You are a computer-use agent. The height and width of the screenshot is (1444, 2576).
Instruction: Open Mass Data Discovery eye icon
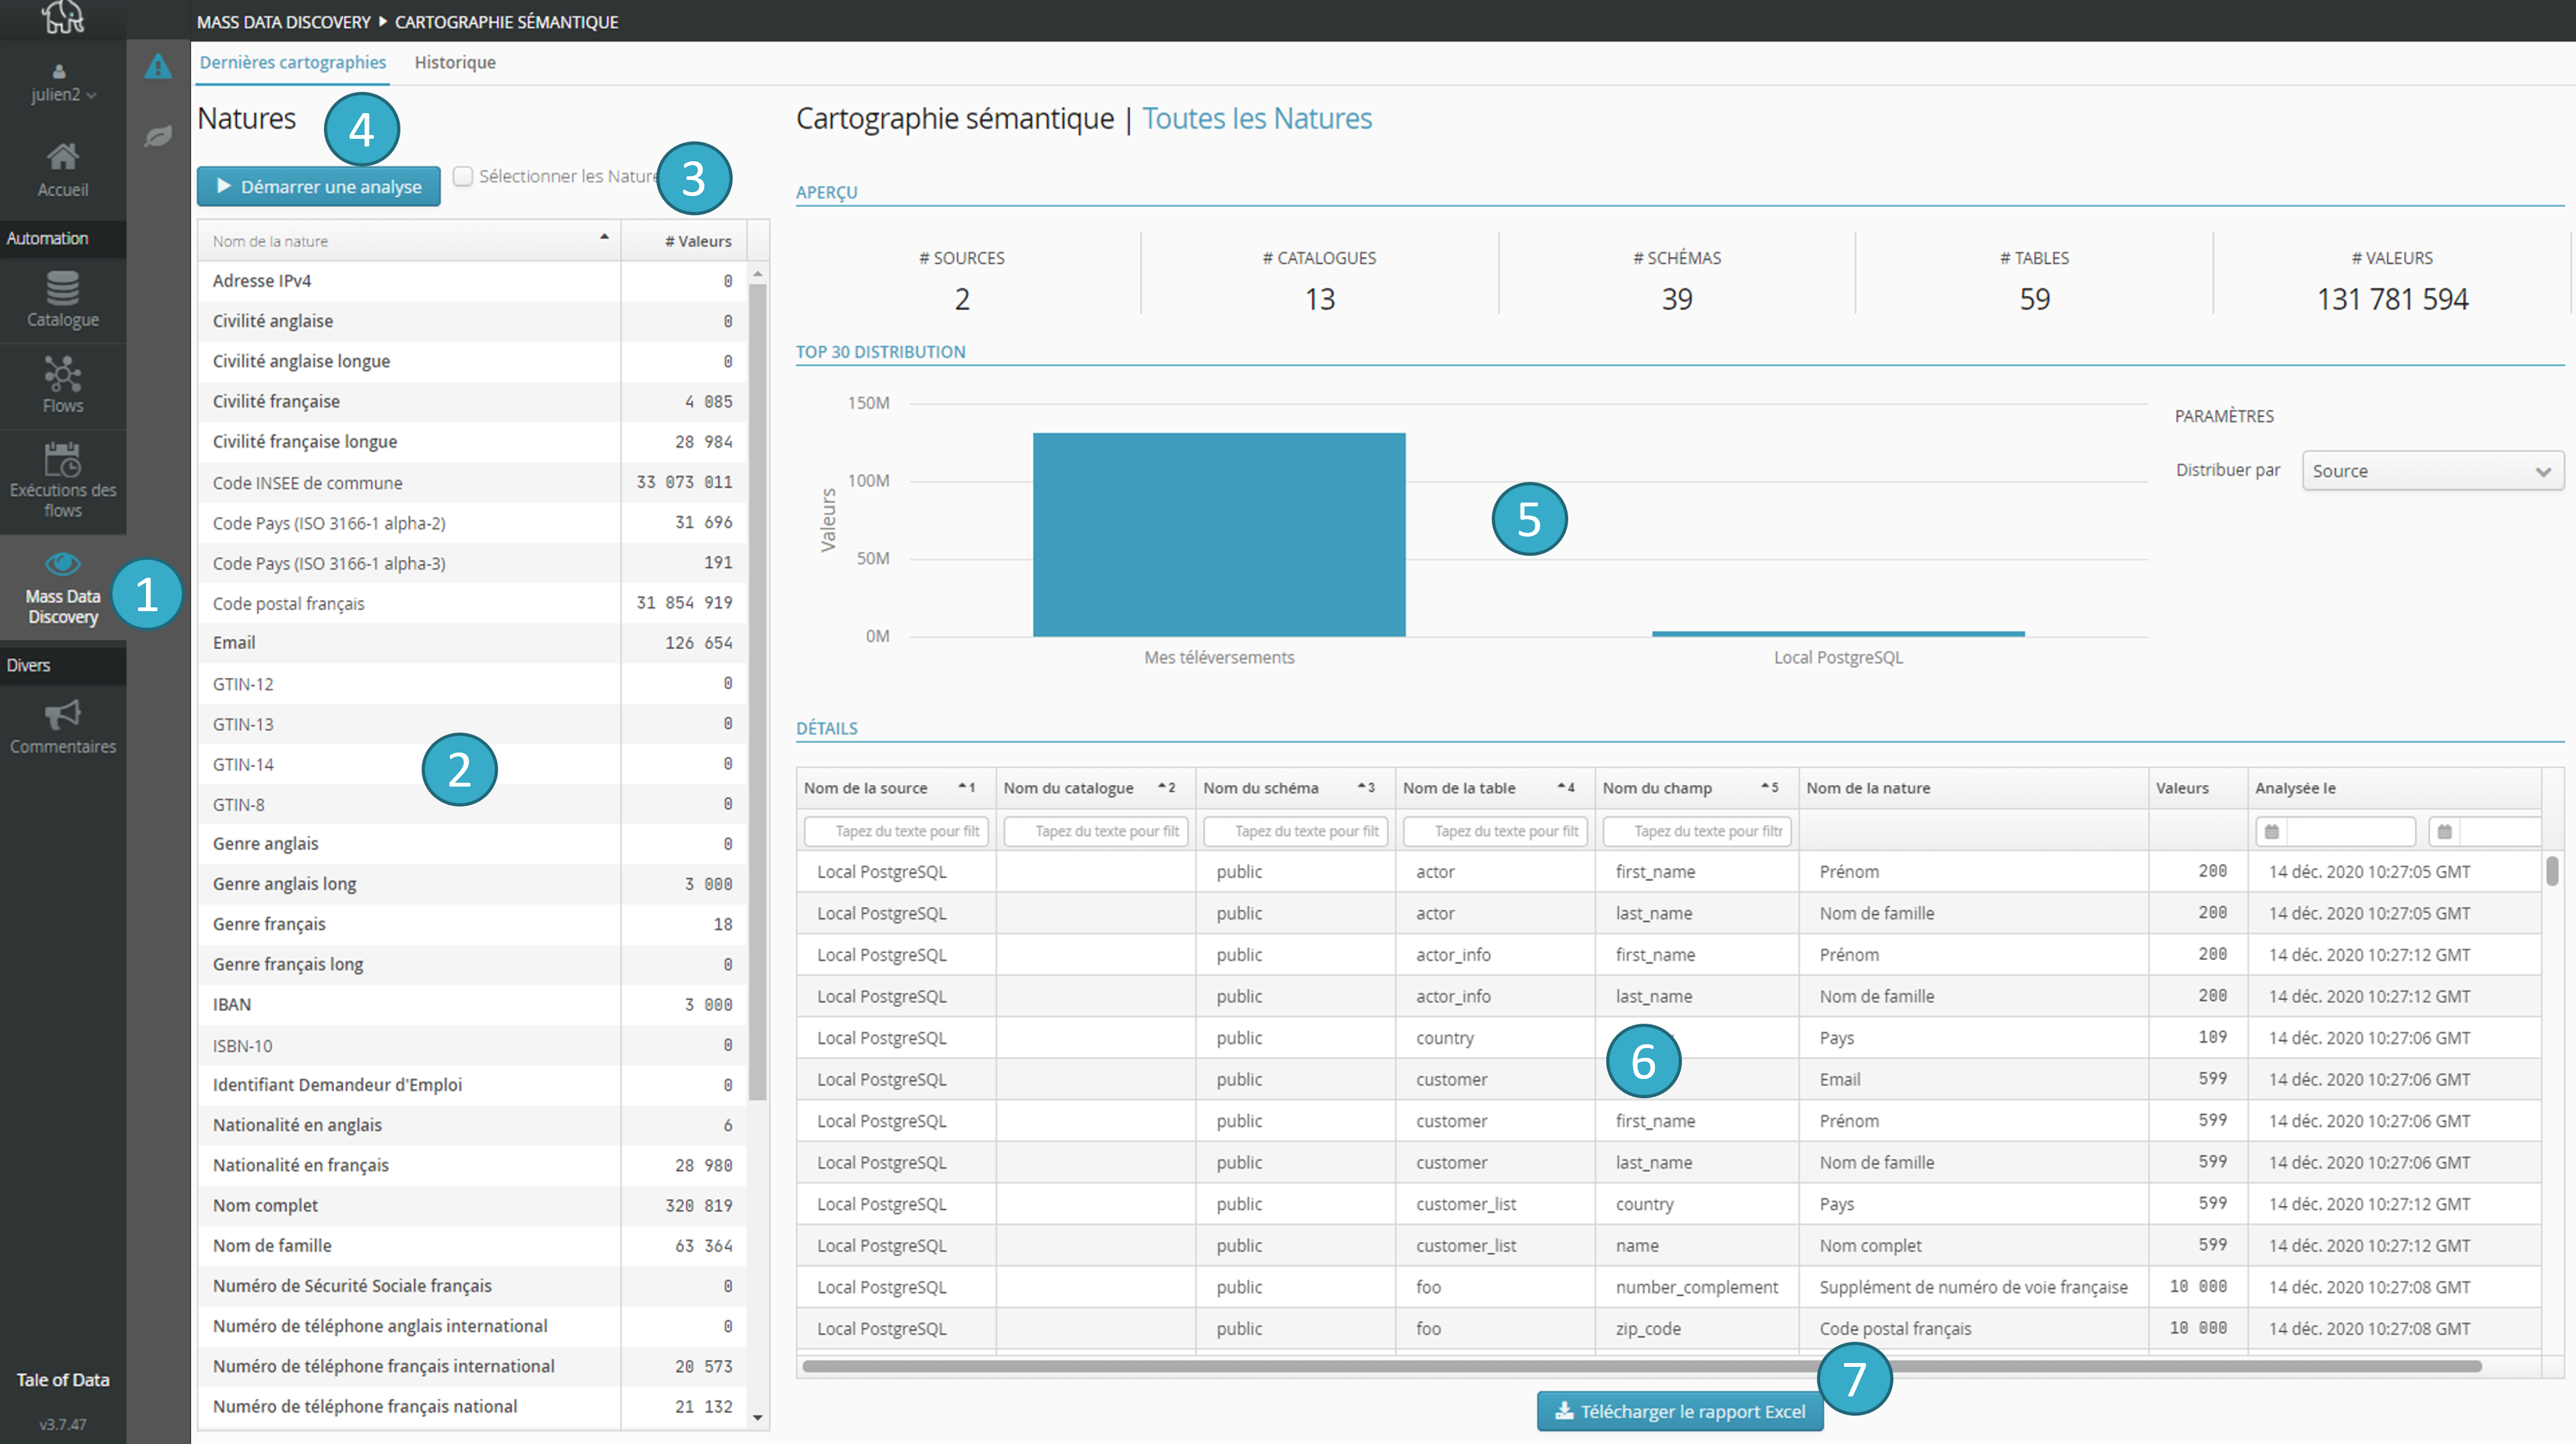coord(62,563)
